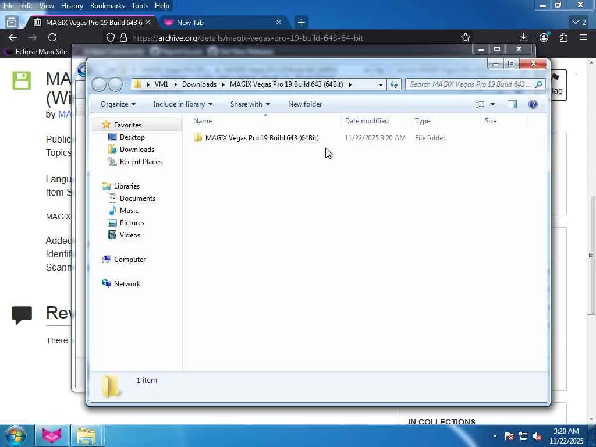Open the browser History menu

pos(72,6)
